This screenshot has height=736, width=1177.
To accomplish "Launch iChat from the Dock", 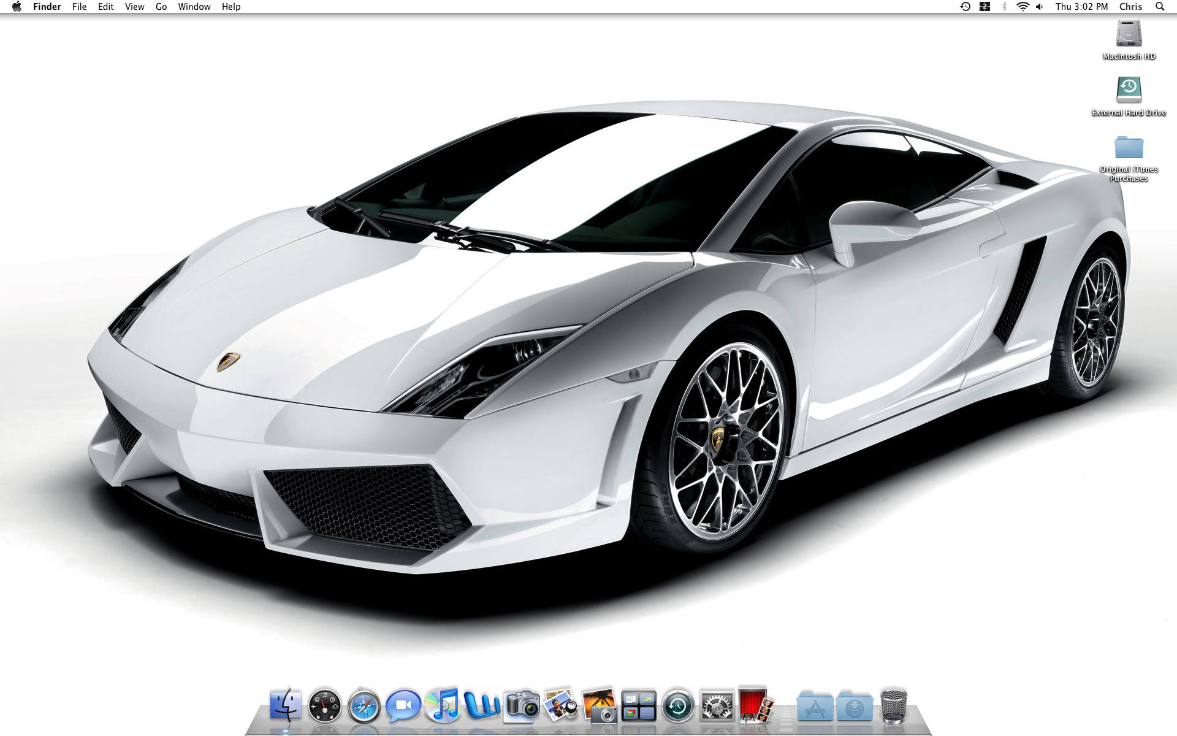I will [x=403, y=705].
